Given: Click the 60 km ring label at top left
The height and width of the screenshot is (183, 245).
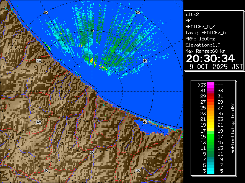Looking at the screenshot, I should 46,12.
